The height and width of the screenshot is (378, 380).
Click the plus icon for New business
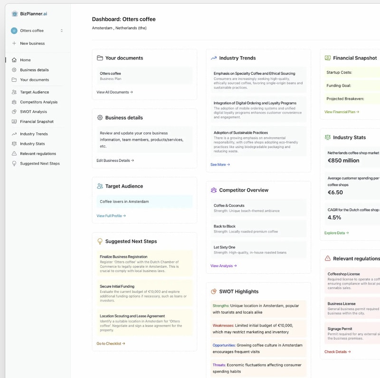tap(14, 43)
